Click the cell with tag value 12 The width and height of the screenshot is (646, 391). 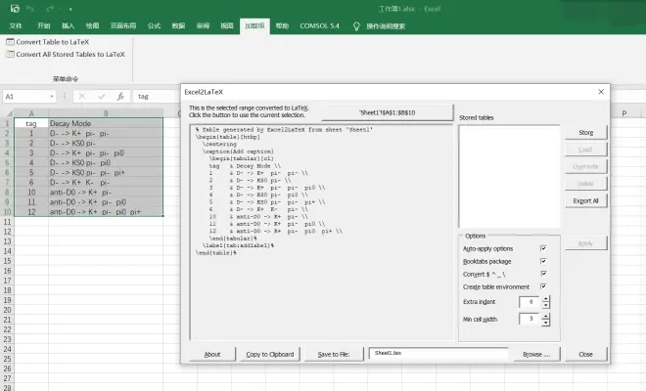click(x=31, y=212)
